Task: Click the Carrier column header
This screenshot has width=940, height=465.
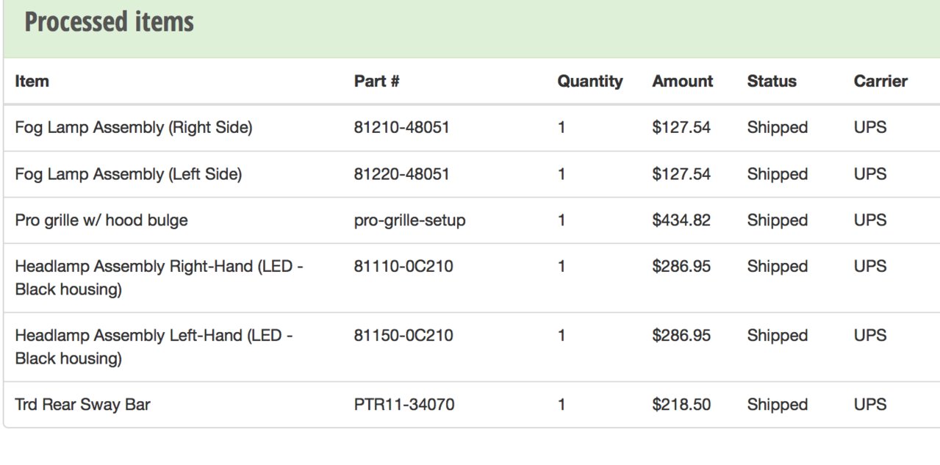Action: pyautogui.click(x=880, y=81)
